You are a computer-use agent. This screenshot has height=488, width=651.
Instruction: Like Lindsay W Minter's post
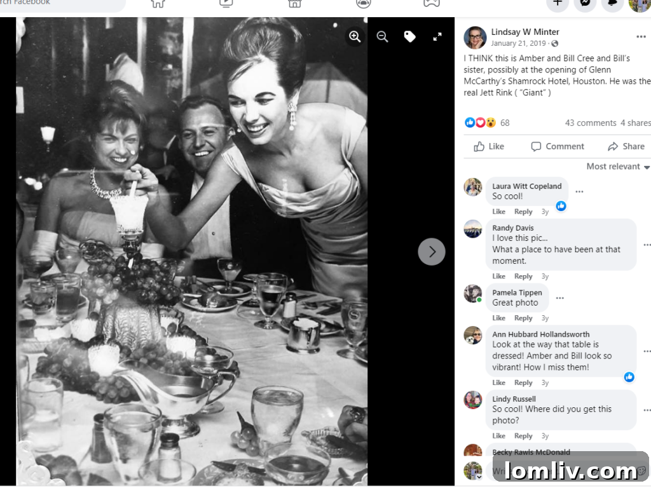pyautogui.click(x=489, y=146)
